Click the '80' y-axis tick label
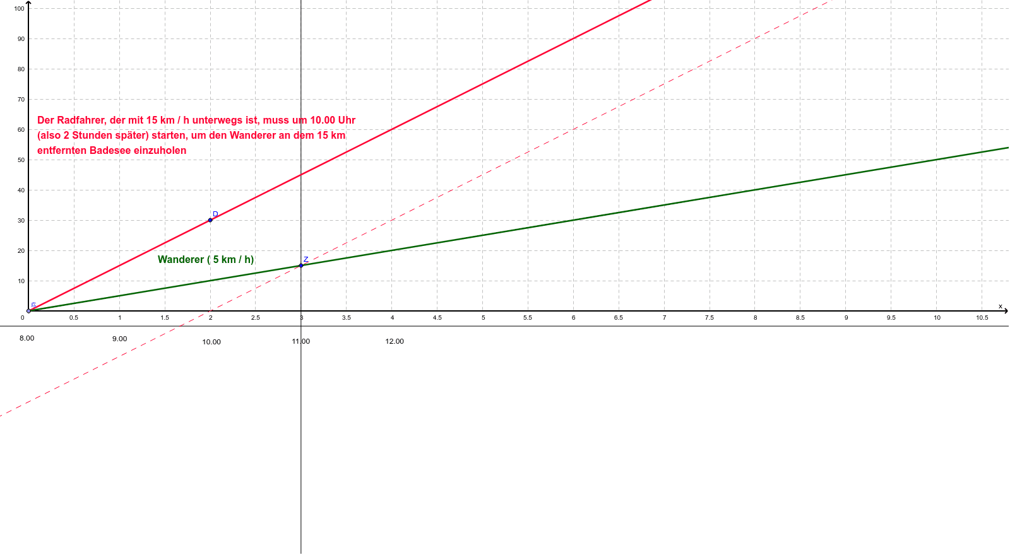The image size is (1010, 555). pos(21,69)
